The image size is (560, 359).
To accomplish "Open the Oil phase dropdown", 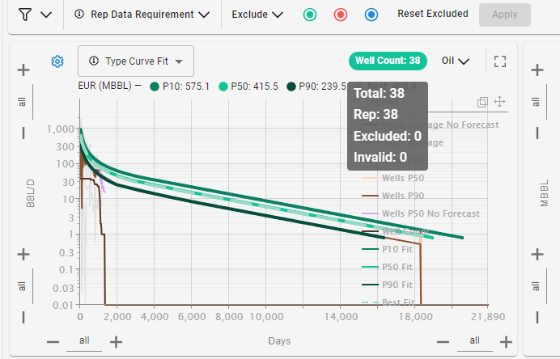I will click(x=455, y=61).
